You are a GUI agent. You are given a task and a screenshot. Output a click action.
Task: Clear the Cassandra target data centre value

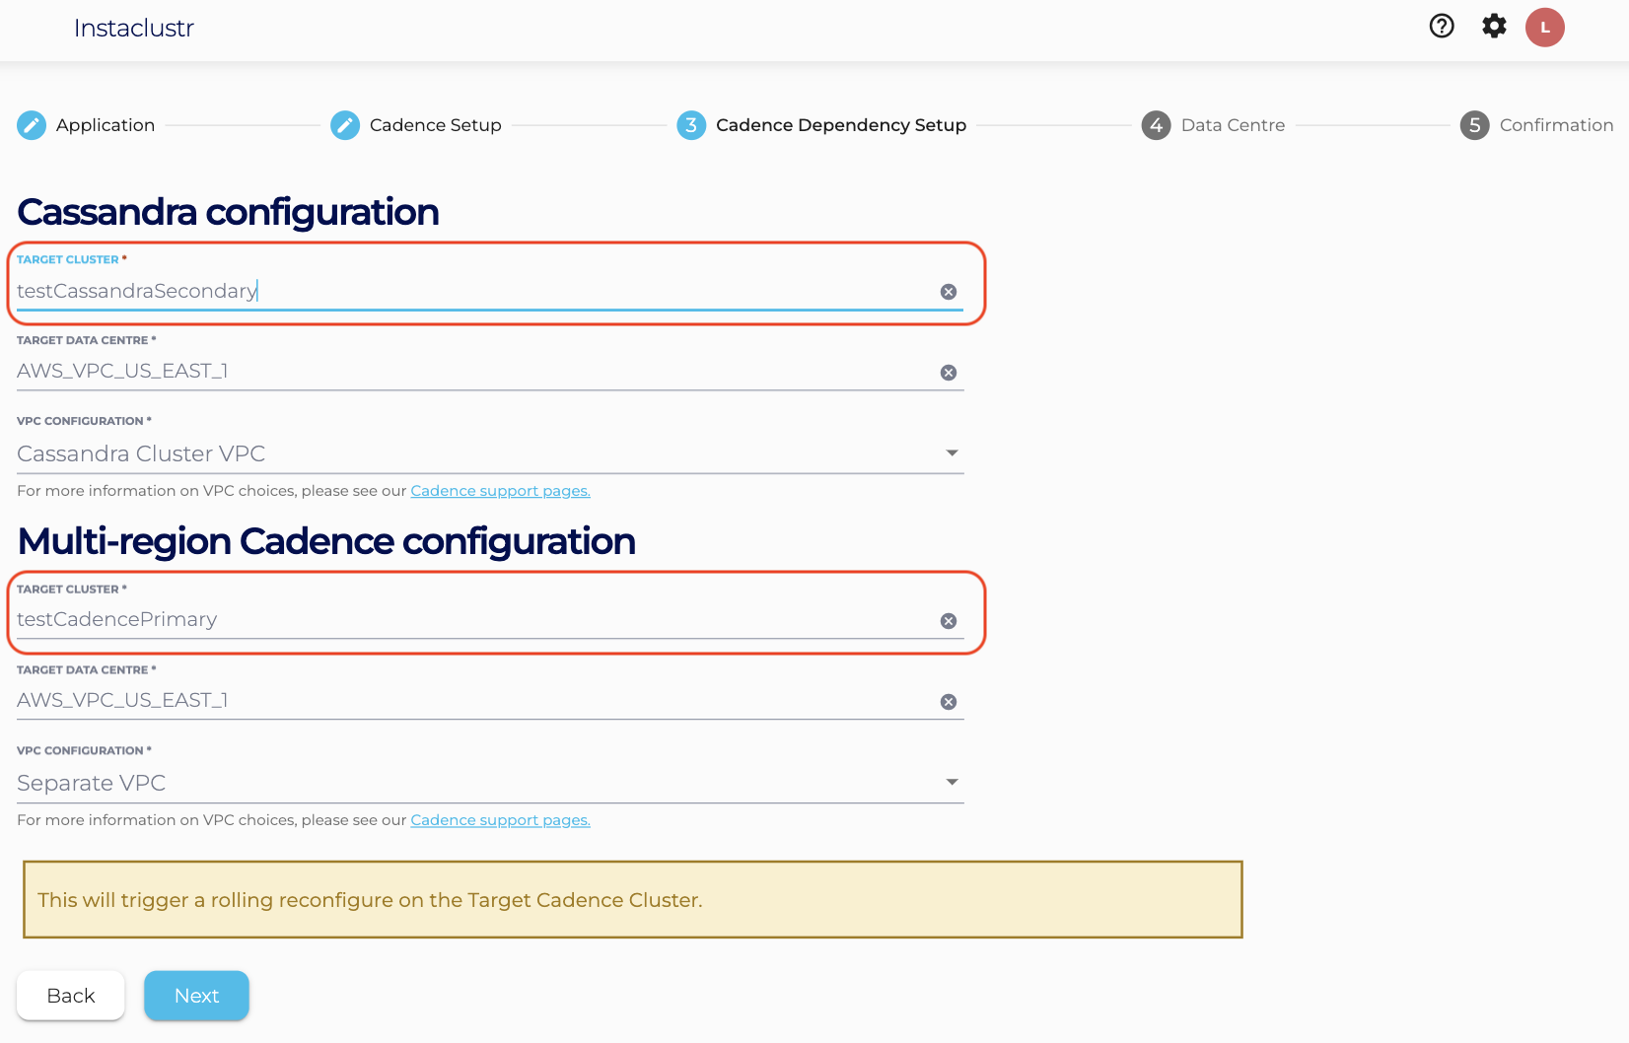point(949,373)
